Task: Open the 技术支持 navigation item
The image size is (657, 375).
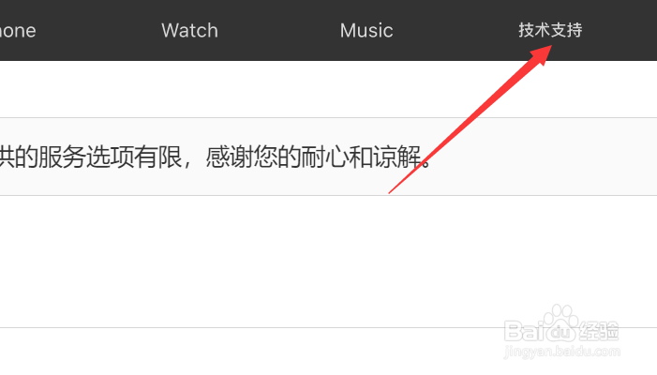Action: coord(550,30)
